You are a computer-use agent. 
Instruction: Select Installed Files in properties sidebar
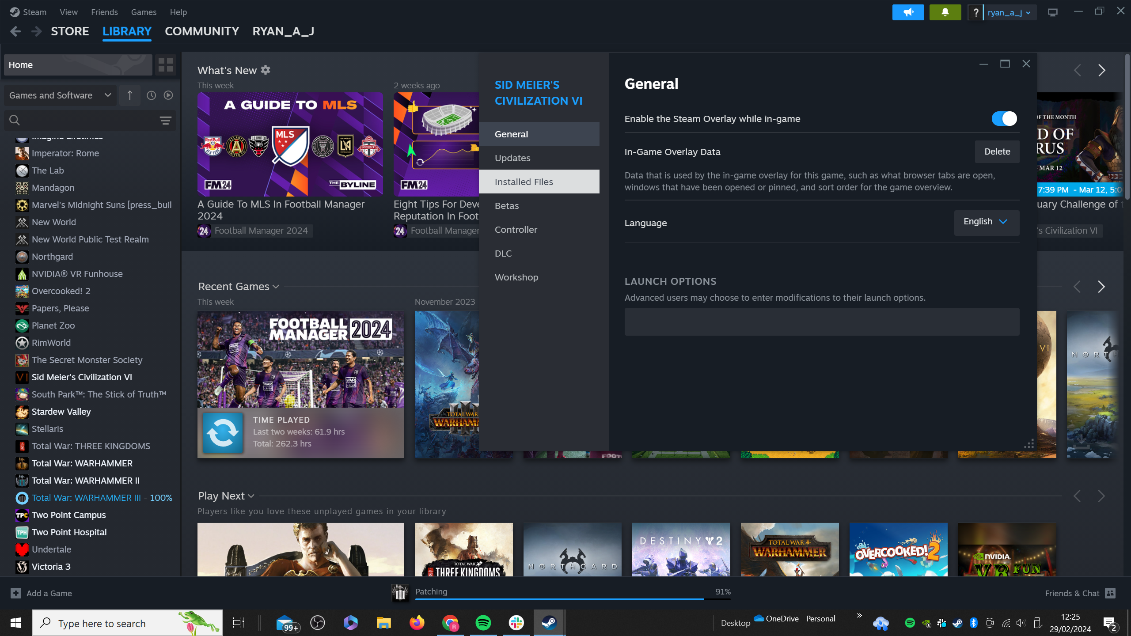[x=539, y=182]
